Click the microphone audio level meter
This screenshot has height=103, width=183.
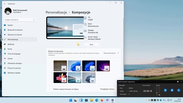[x=157, y=90]
